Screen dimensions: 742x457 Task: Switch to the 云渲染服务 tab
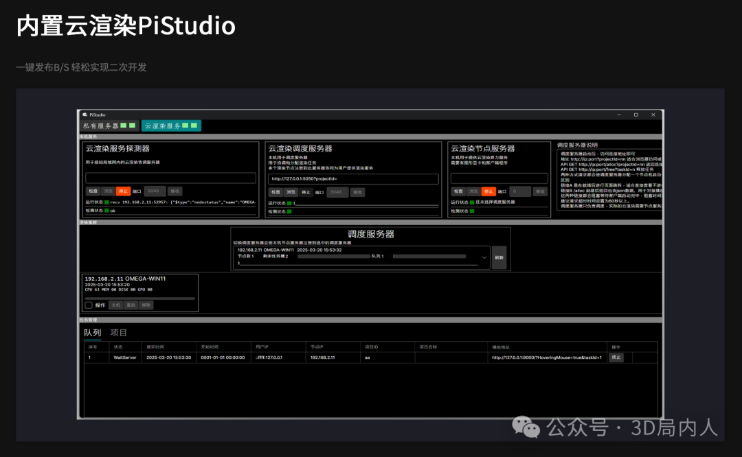pyautogui.click(x=171, y=126)
